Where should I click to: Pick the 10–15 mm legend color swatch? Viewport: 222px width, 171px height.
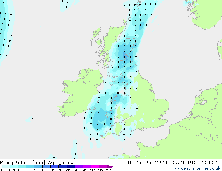(46, 166)
